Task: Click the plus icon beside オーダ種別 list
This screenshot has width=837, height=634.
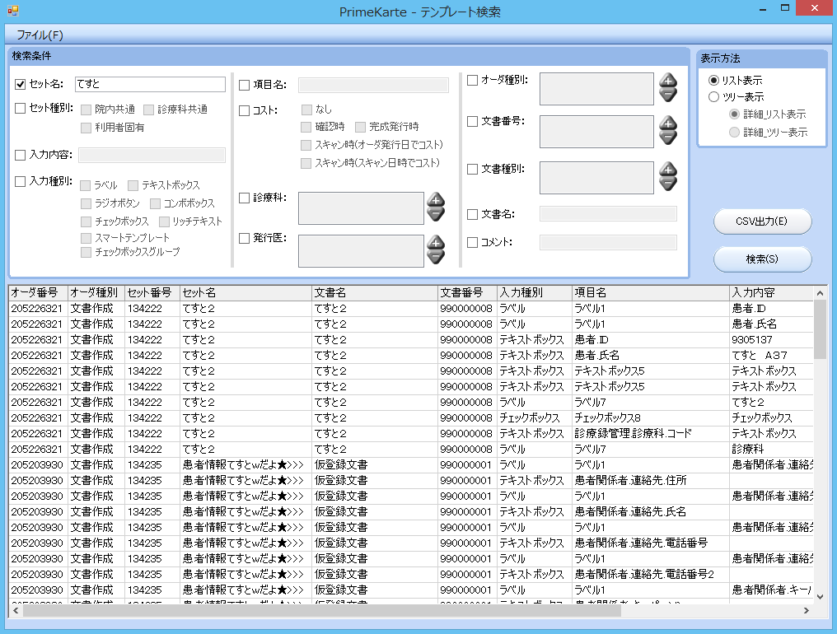Action: (x=668, y=82)
